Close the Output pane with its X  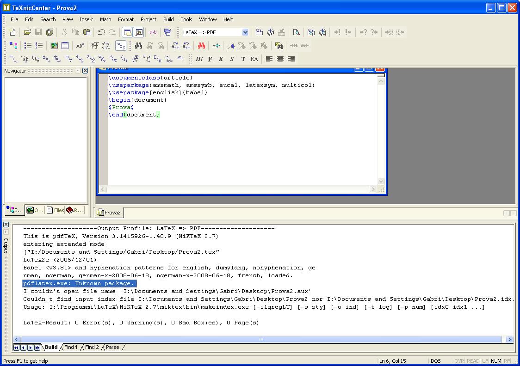pyautogui.click(x=6, y=225)
